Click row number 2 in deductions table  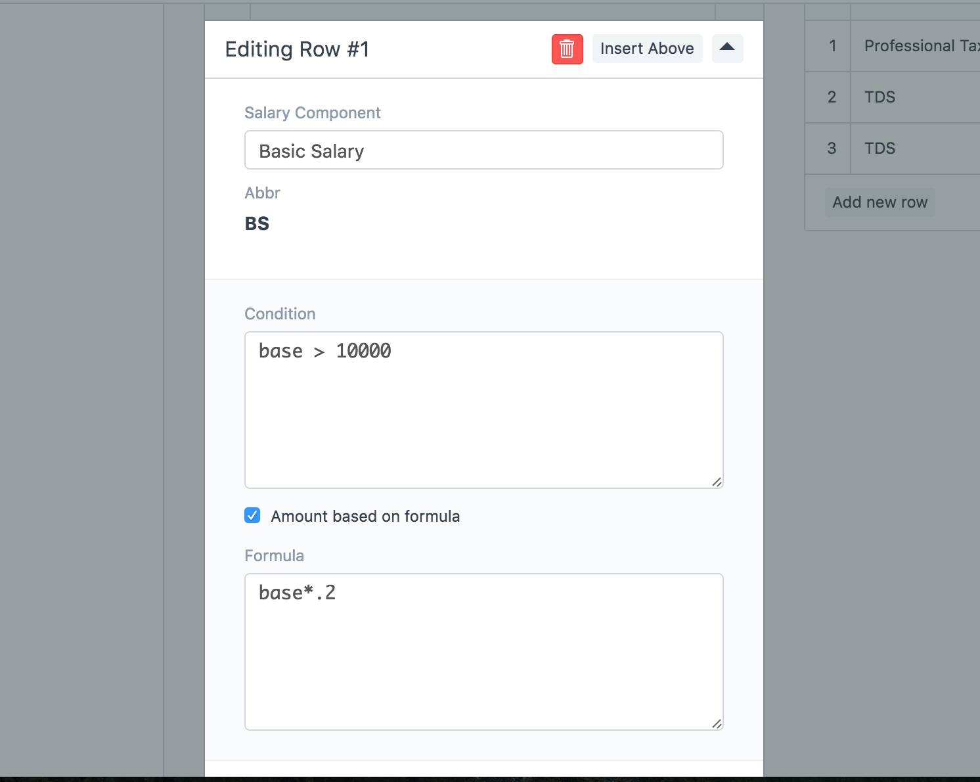coord(832,97)
